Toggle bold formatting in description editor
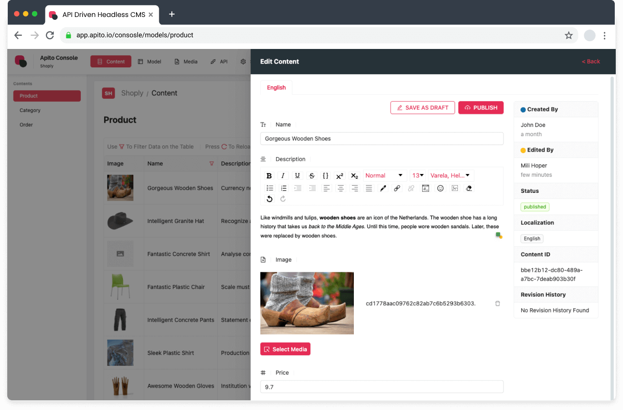The width and height of the screenshot is (623, 410). (269, 175)
